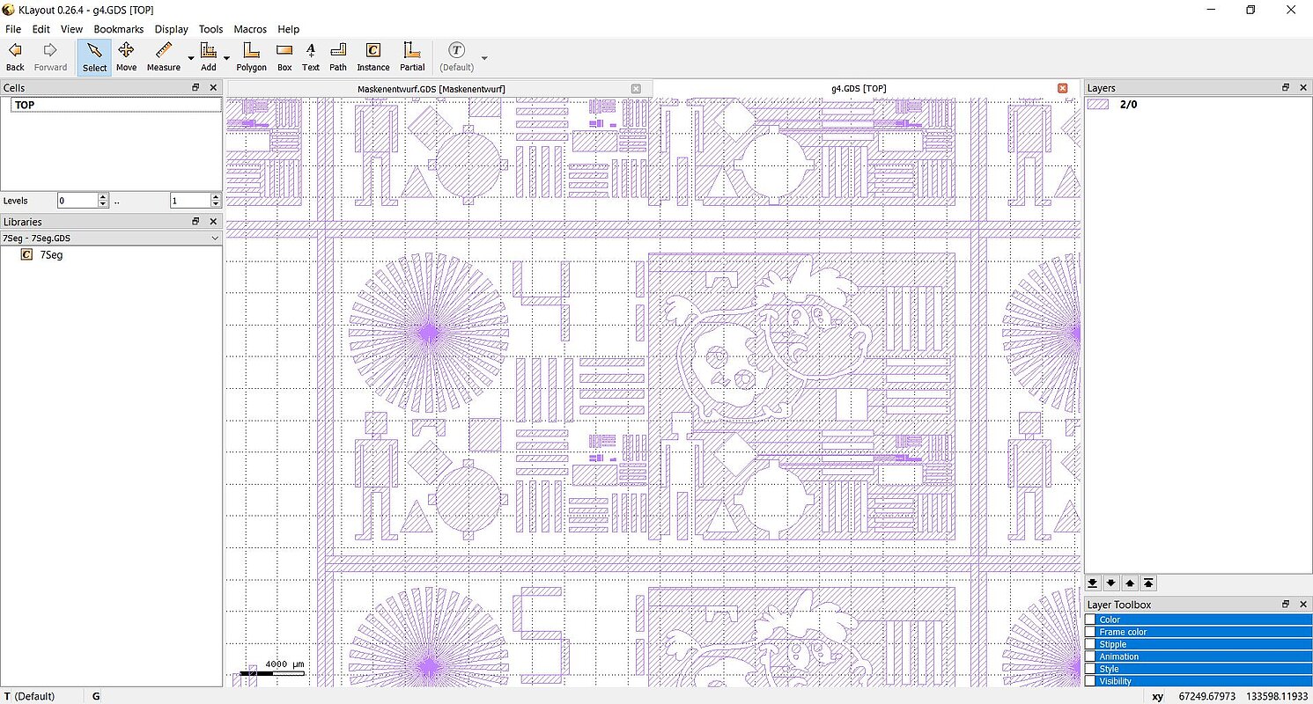
Task: Go Forward in view history
Action: (50, 57)
